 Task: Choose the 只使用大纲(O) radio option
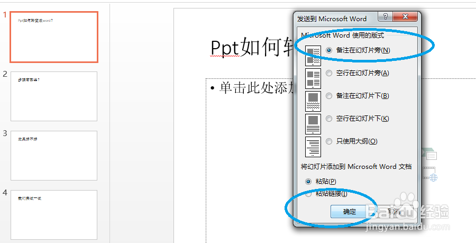352,141
